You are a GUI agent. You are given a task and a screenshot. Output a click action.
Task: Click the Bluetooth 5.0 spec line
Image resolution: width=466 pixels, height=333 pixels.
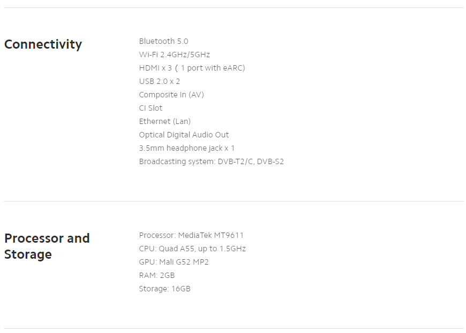click(163, 41)
